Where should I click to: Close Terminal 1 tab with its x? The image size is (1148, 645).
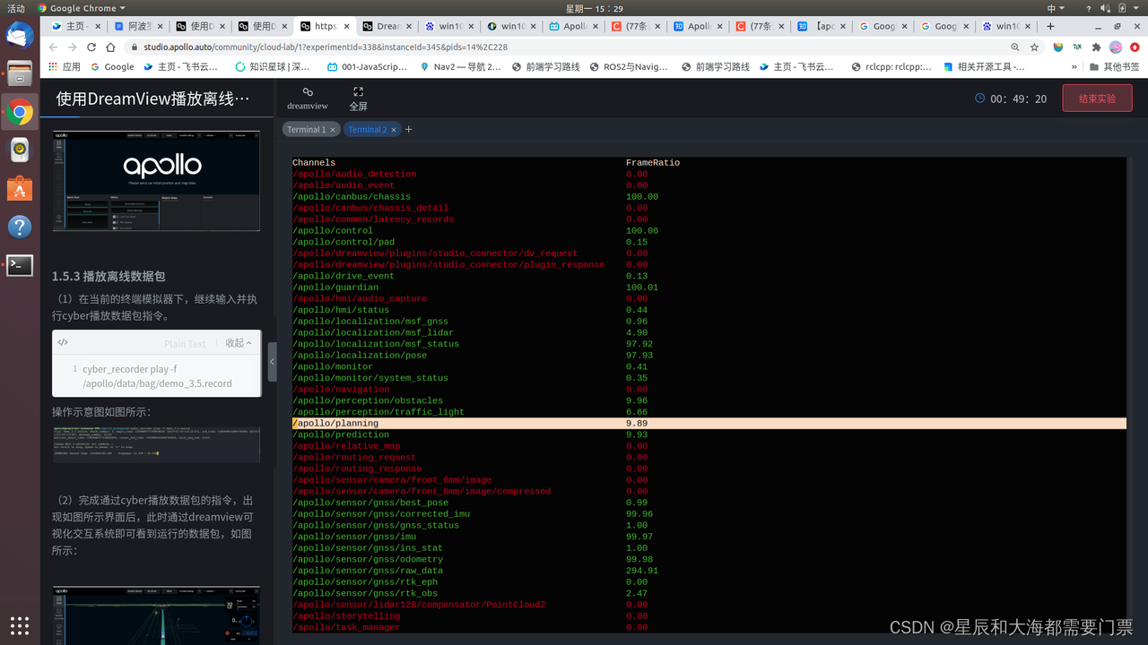(x=333, y=130)
